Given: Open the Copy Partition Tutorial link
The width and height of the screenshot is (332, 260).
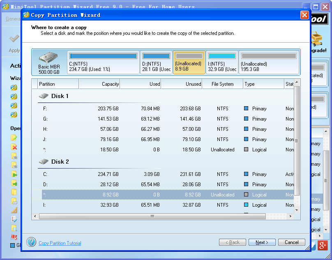Looking at the screenshot, I should pyautogui.click(x=60, y=243).
